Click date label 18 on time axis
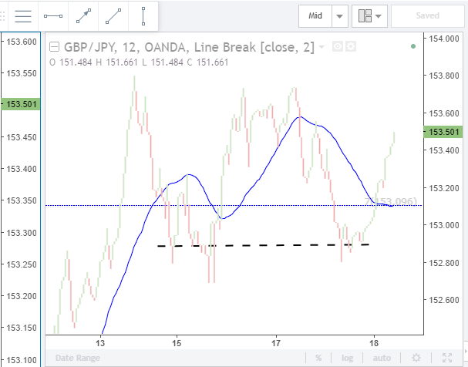The height and width of the screenshot is (367, 468). pyautogui.click(x=374, y=343)
